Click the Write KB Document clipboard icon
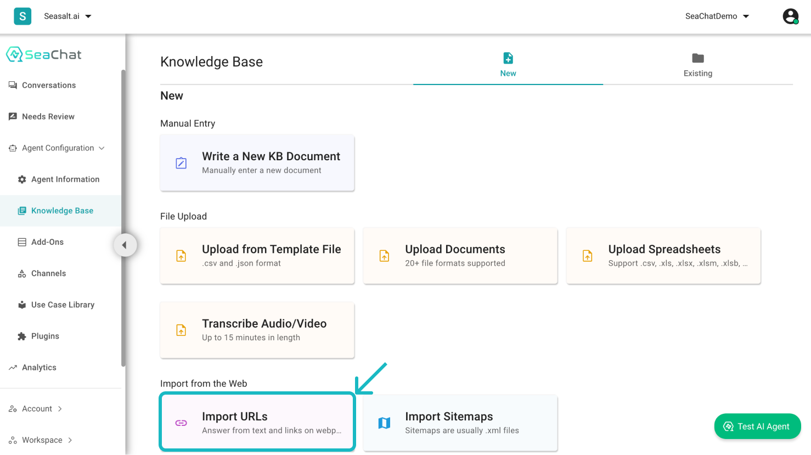Viewport: 811px width, 455px height. (x=181, y=163)
